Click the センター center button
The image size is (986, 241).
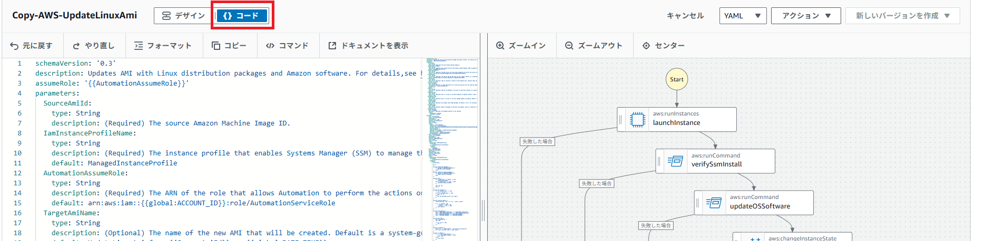click(664, 46)
